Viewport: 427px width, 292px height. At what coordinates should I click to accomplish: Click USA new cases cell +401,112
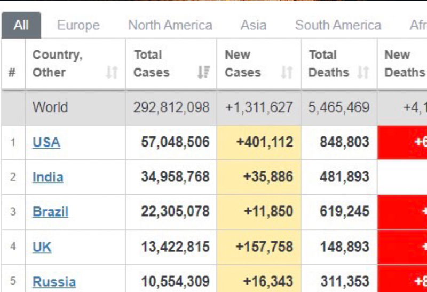tap(265, 142)
